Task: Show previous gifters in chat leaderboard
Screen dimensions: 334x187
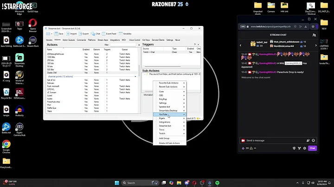Action: (240, 45)
